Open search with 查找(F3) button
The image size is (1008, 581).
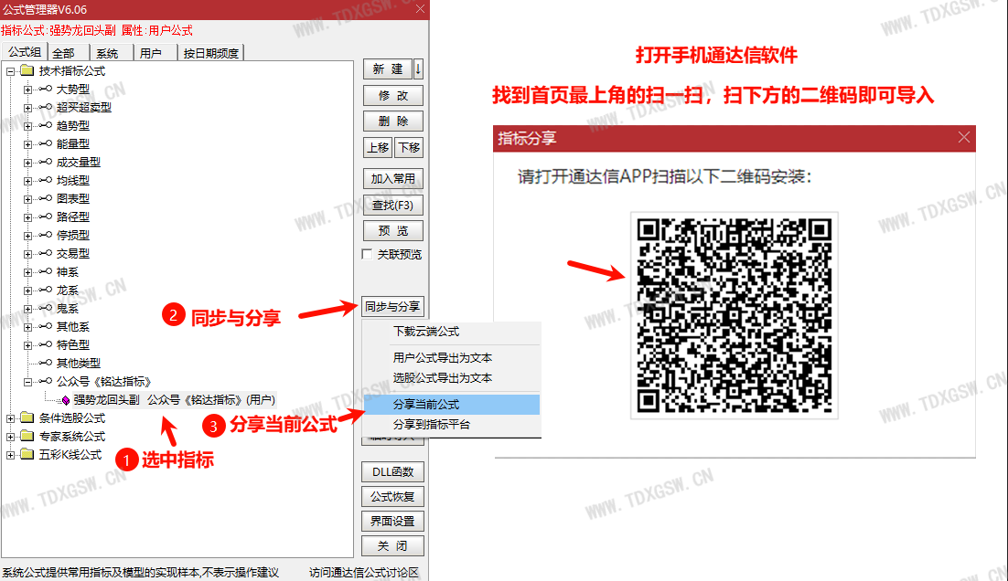point(392,206)
